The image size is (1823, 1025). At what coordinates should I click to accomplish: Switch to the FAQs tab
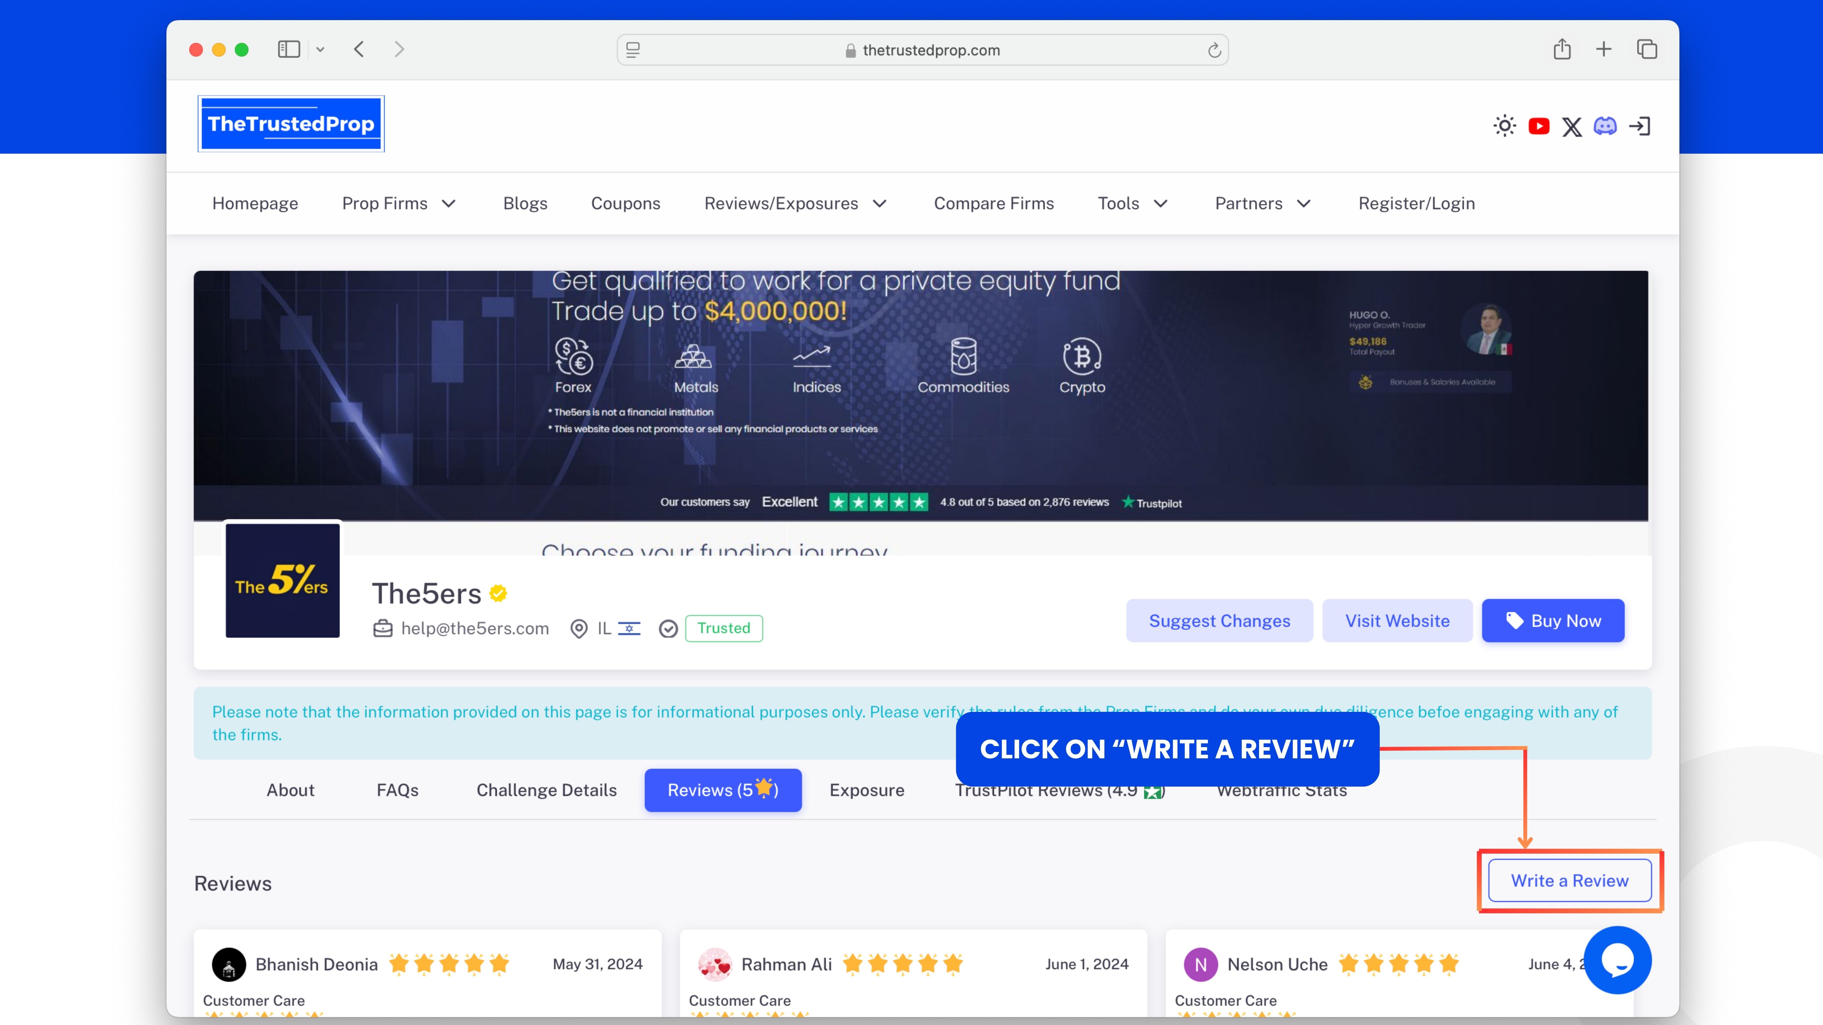397,790
